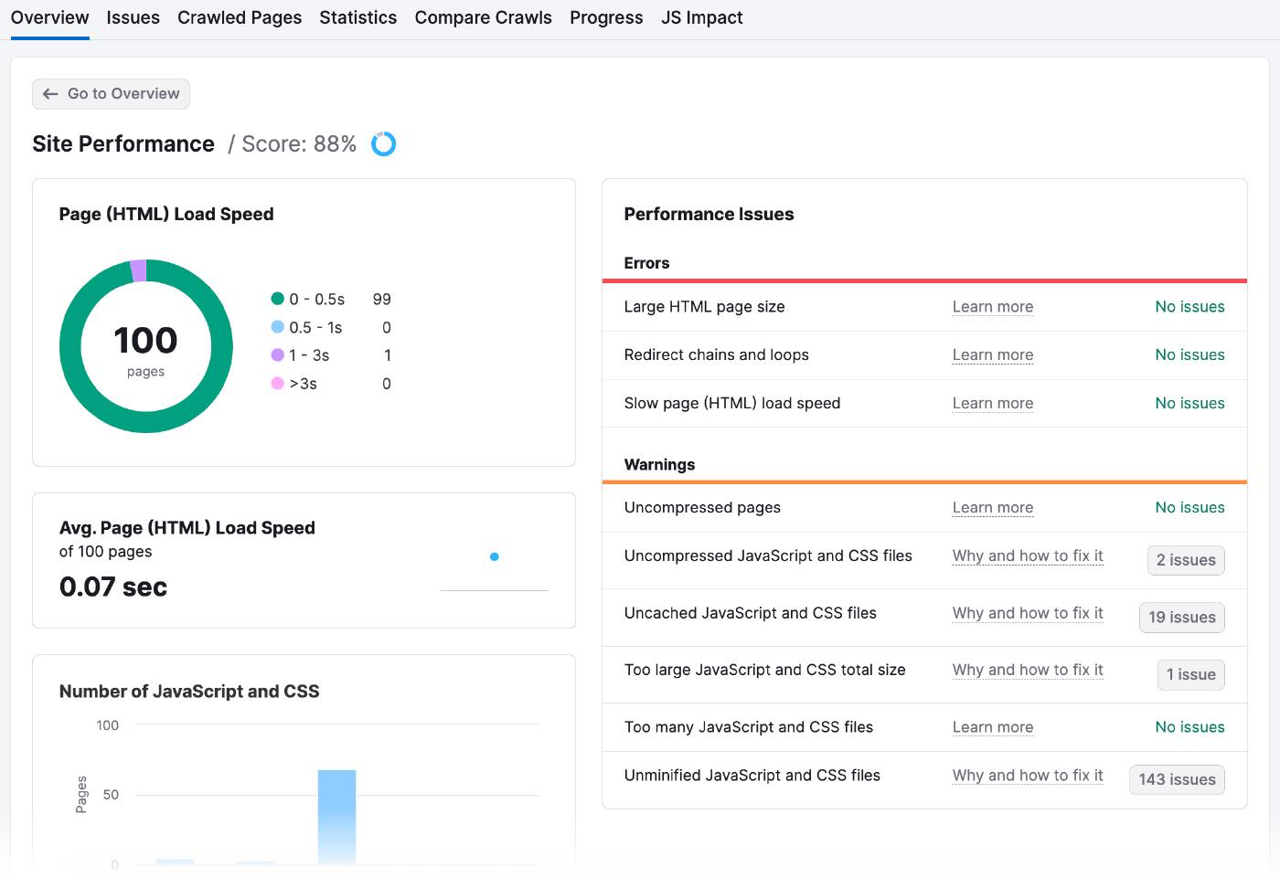1280x888 pixels.
Task: Click the Go to Overview button
Action: [x=112, y=94]
